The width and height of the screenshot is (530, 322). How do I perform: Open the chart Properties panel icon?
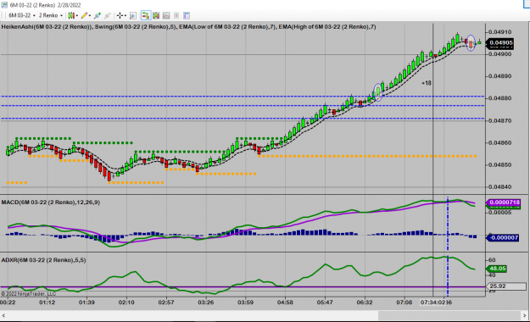click(187, 15)
